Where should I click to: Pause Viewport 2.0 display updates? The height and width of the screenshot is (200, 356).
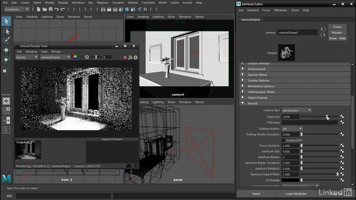145,9
